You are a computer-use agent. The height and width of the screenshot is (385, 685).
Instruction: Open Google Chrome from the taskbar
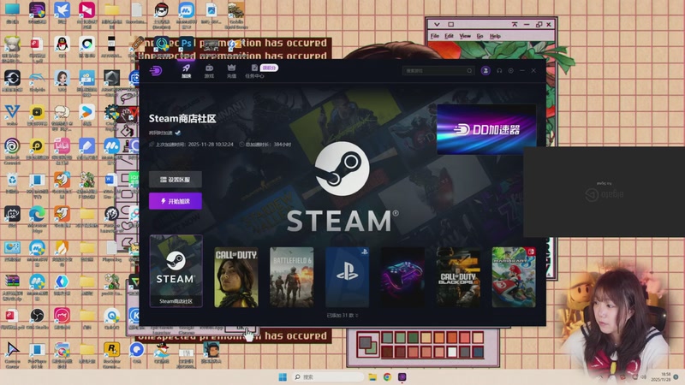[x=387, y=376]
